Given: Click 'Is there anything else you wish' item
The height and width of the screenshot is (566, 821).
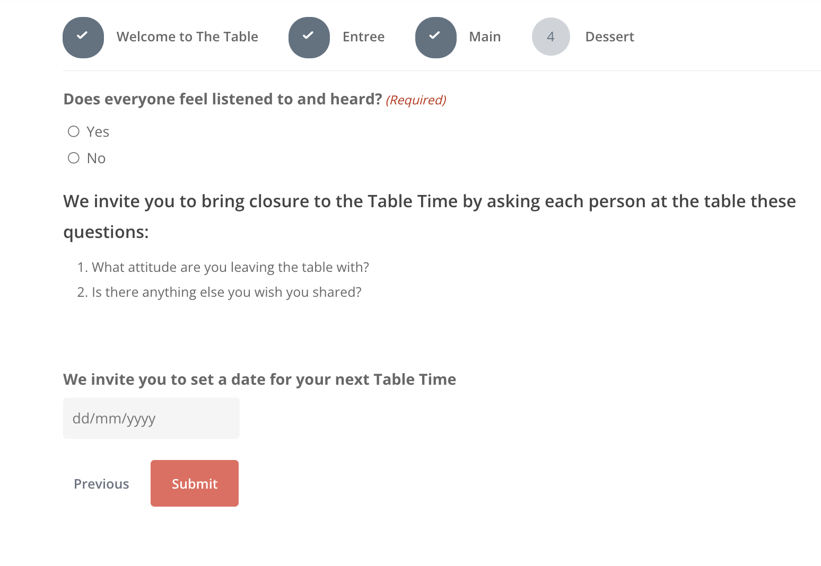Looking at the screenshot, I should click(226, 292).
